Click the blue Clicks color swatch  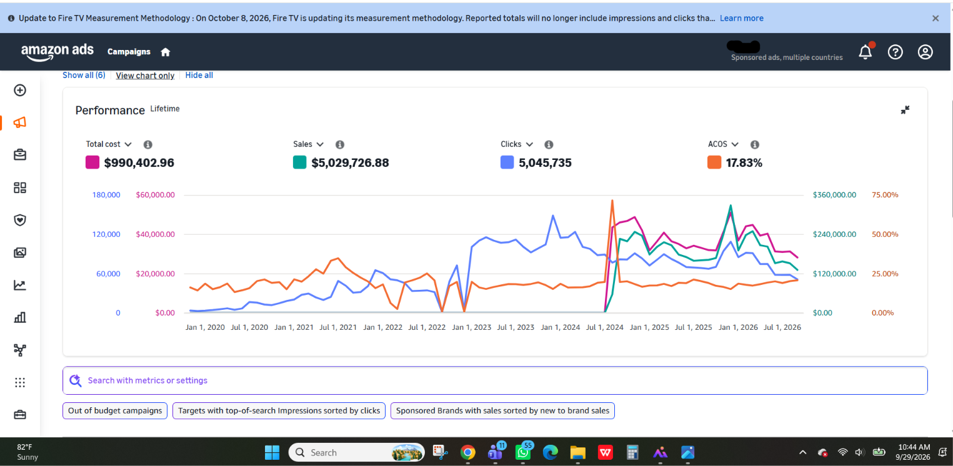(x=507, y=162)
